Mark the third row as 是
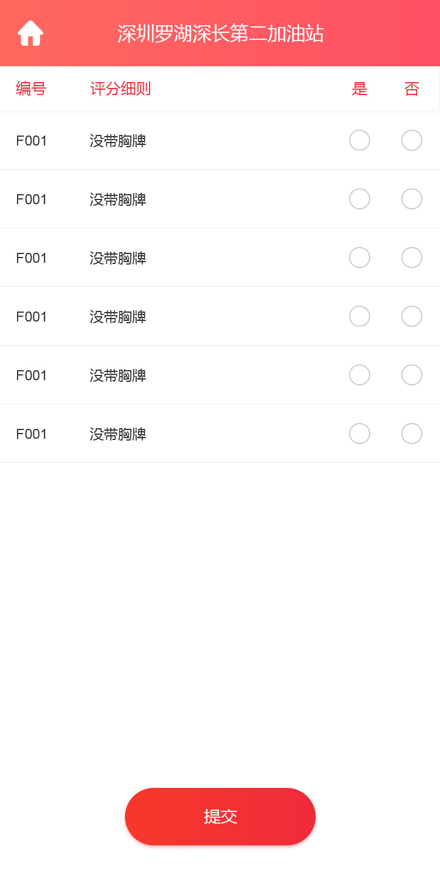 coord(360,258)
